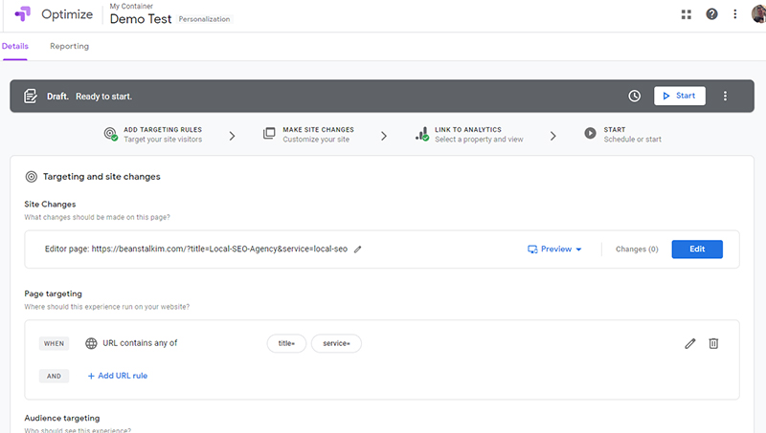766x433 pixels.
Task: Open the Preview dropdown
Action: [x=554, y=249]
